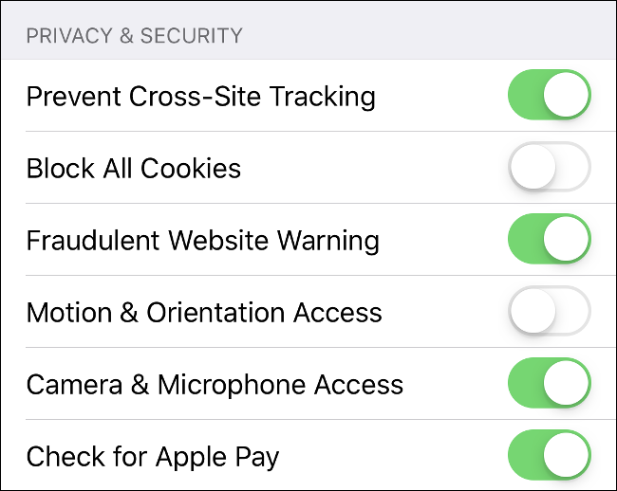Switch on Motion & Orientation Access
Image resolution: width=617 pixels, height=491 pixels.
coord(550,312)
